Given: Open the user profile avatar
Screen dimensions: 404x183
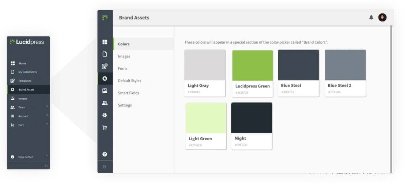Looking at the screenshot, I should [x=382, y=17].
